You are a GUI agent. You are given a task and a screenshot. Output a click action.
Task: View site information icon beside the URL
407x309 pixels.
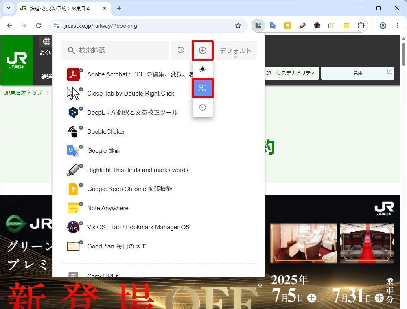(56, 26)
